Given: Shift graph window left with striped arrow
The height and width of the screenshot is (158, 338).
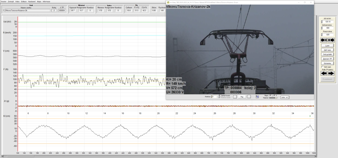Looking at the screenshot, I should [324, 40].
